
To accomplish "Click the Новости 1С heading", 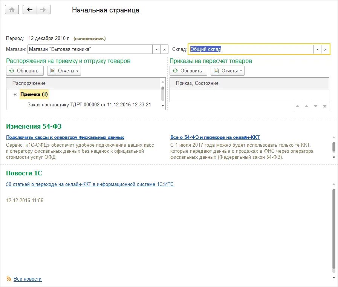I will [x=24, y=173].
